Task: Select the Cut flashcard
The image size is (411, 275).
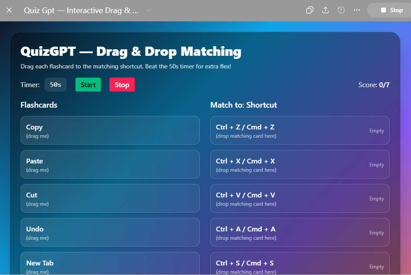Action: coord(110,198)
